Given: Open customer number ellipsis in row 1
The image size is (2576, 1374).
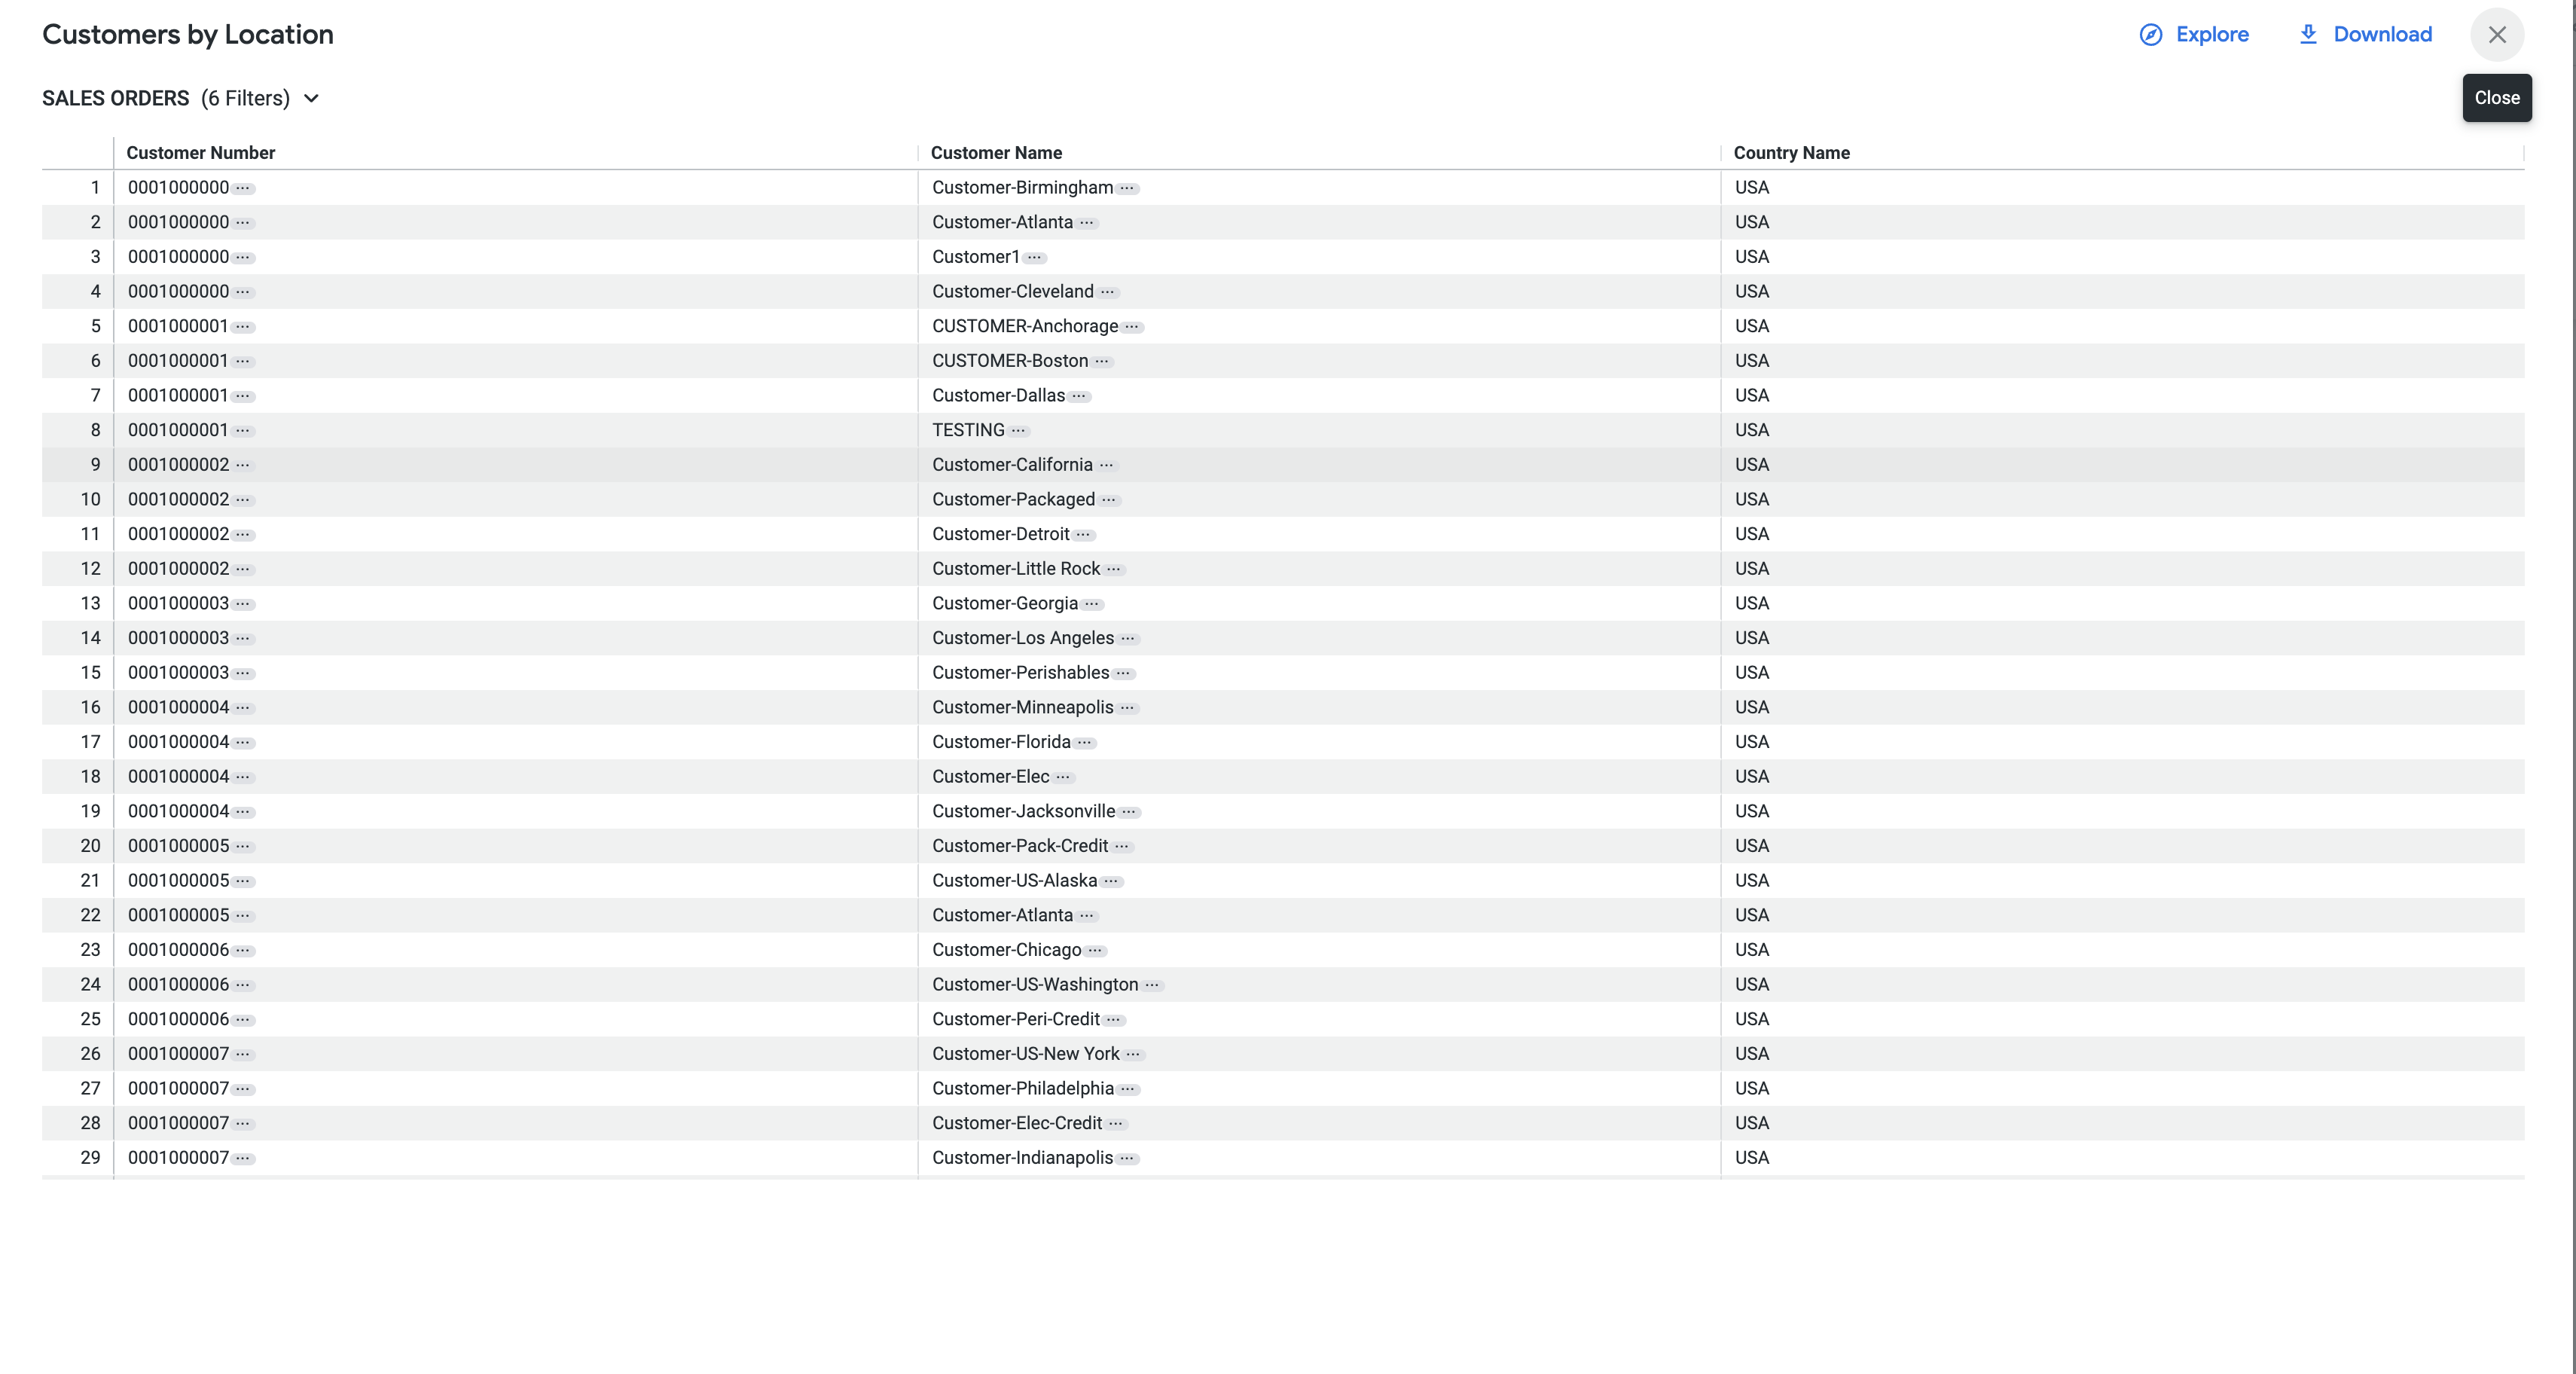Looking at the screenshot, I should [243, 188].
